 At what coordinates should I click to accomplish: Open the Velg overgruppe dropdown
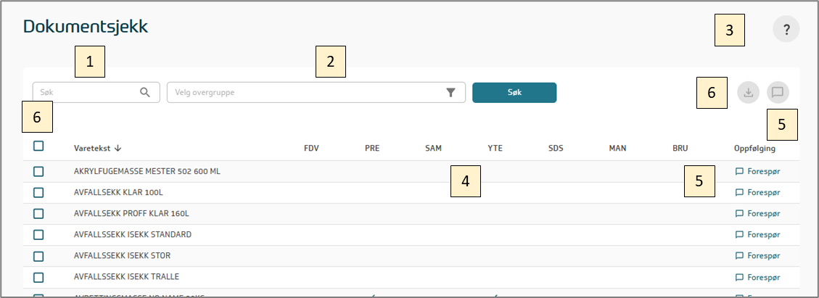(305, 92)
